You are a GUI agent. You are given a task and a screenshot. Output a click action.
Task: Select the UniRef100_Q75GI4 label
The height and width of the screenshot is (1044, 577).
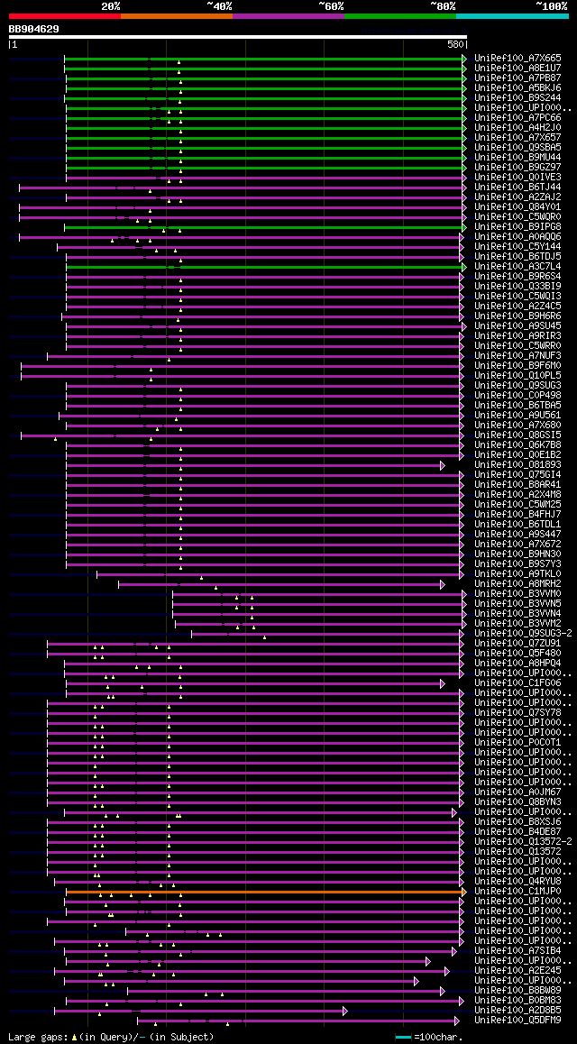click(517, 475)
